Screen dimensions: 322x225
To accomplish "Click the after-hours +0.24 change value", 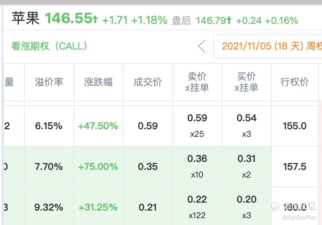I will (249, 21).
